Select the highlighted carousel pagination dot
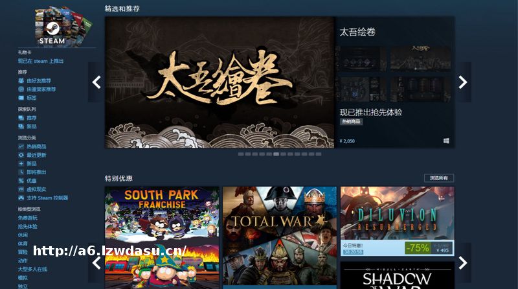518x289 pixels. click(x=276, y=154)
